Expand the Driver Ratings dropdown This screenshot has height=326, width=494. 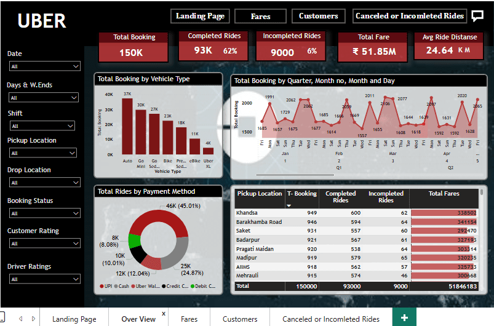click(45, 279)
